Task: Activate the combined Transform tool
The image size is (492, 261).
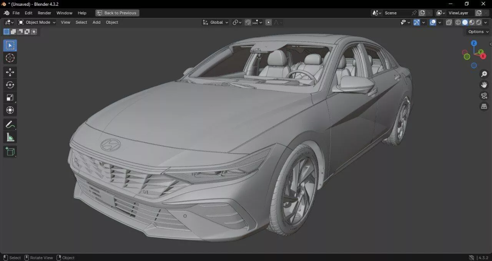Action: tap(10, 110)
